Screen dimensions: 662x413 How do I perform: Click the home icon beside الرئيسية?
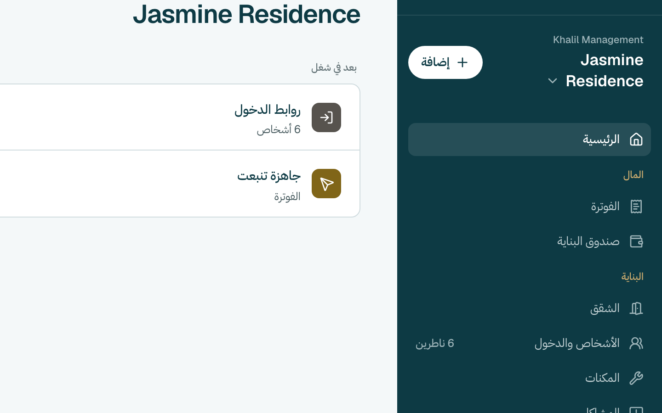pos(636,139)
